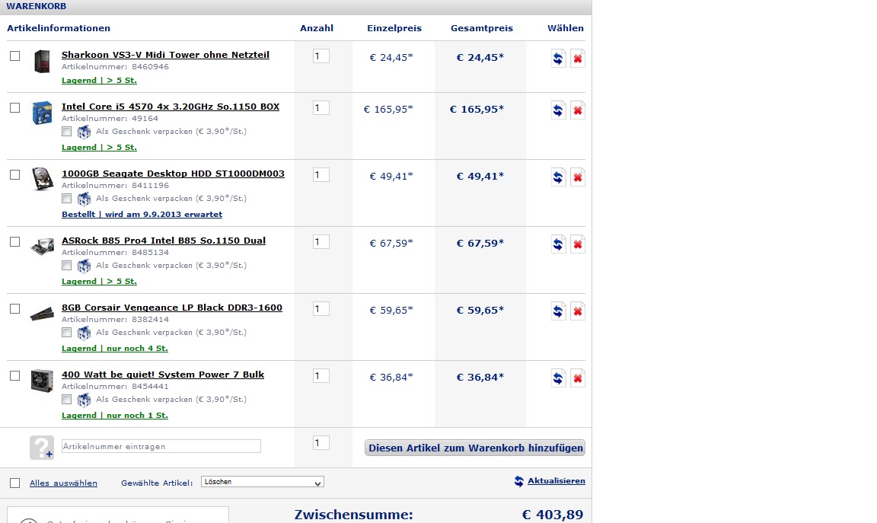Image resolution: width=877 pixels, height=523 pixels.
Task: Click the be quiet! power supply thumbnail
Action: coord(42,381)
